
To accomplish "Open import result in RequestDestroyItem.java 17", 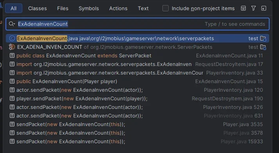I will pyautogui.click(x=137, y=64).
